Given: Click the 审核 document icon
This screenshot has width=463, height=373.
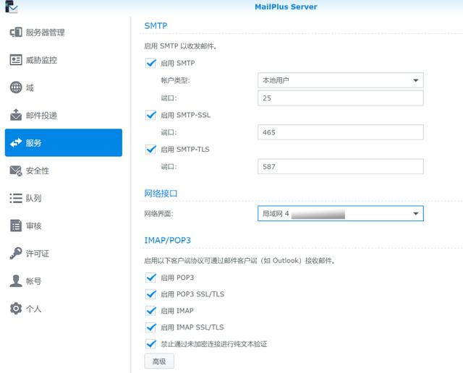Looking at the screenshot, I should coord(16,226).
